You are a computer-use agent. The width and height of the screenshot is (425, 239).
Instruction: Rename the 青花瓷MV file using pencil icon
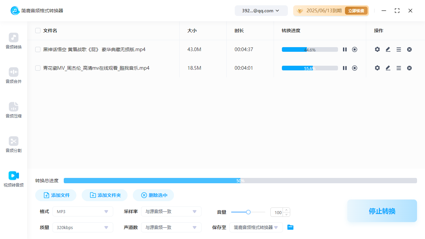click(388, 68)
